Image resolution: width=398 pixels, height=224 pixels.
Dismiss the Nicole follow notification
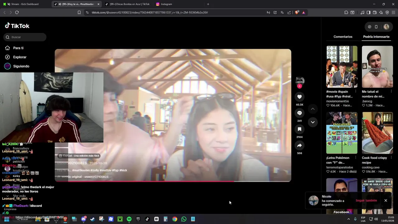point(386,201)
